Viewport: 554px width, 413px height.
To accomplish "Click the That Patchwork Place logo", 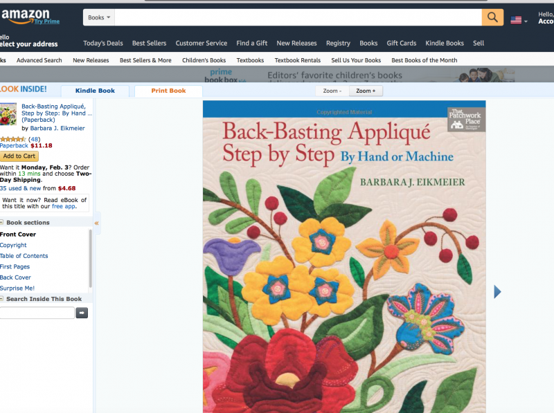I will click(466, 118).
